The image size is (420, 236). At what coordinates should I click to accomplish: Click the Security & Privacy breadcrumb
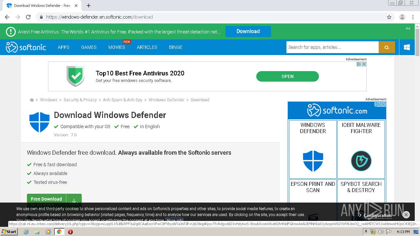click(80, 100)
